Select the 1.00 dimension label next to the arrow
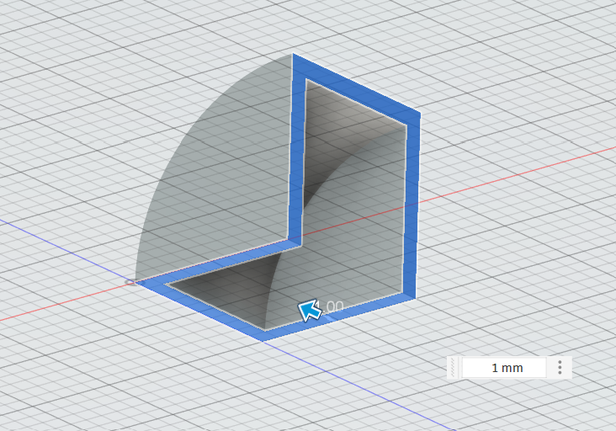Screen dimensions: 616x431 (334, 306)
